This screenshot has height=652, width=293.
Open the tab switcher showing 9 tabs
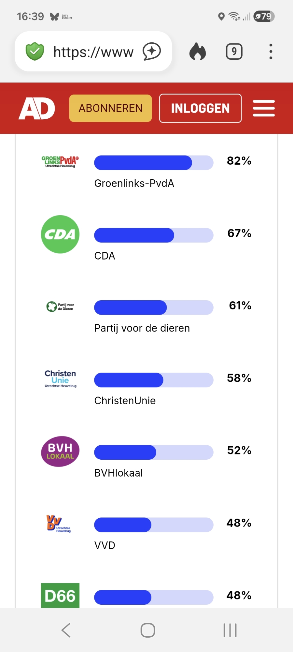234,52
